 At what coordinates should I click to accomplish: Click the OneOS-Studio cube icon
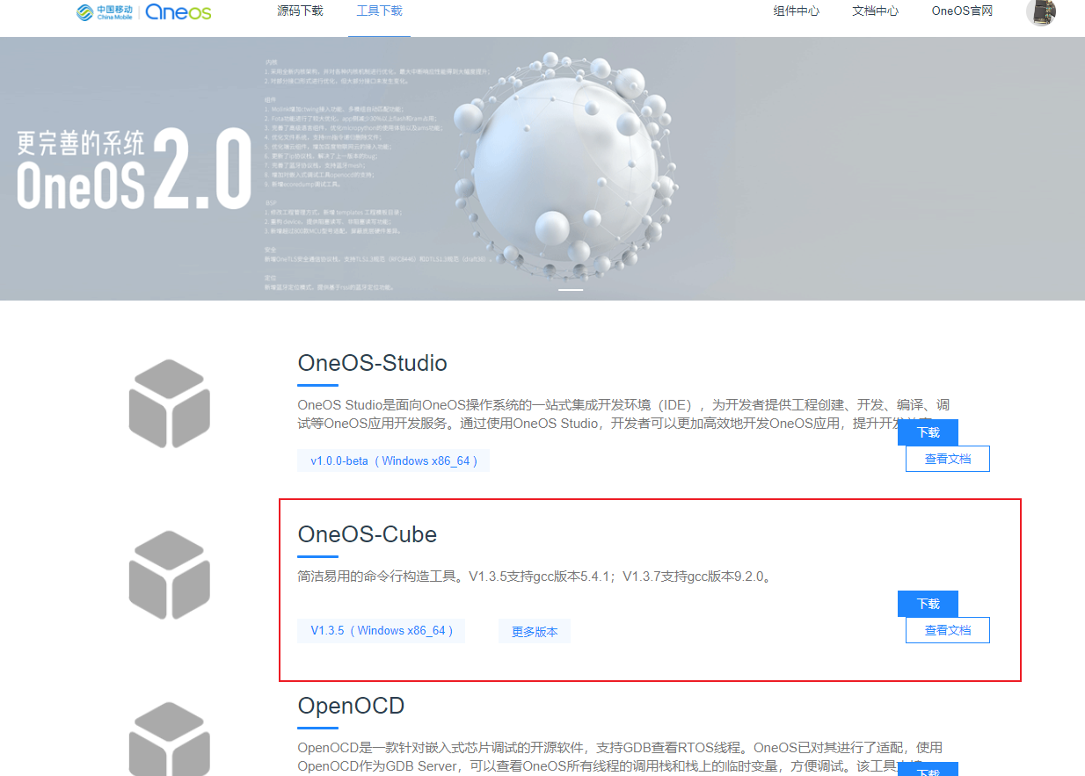169,403
